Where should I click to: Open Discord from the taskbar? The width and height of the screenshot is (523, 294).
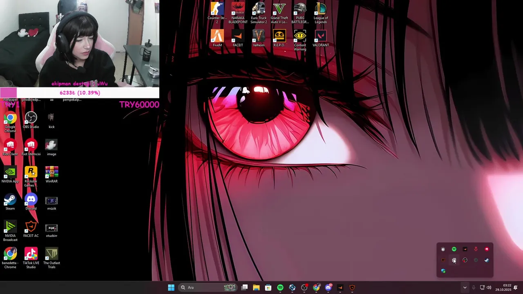point(328,287)
